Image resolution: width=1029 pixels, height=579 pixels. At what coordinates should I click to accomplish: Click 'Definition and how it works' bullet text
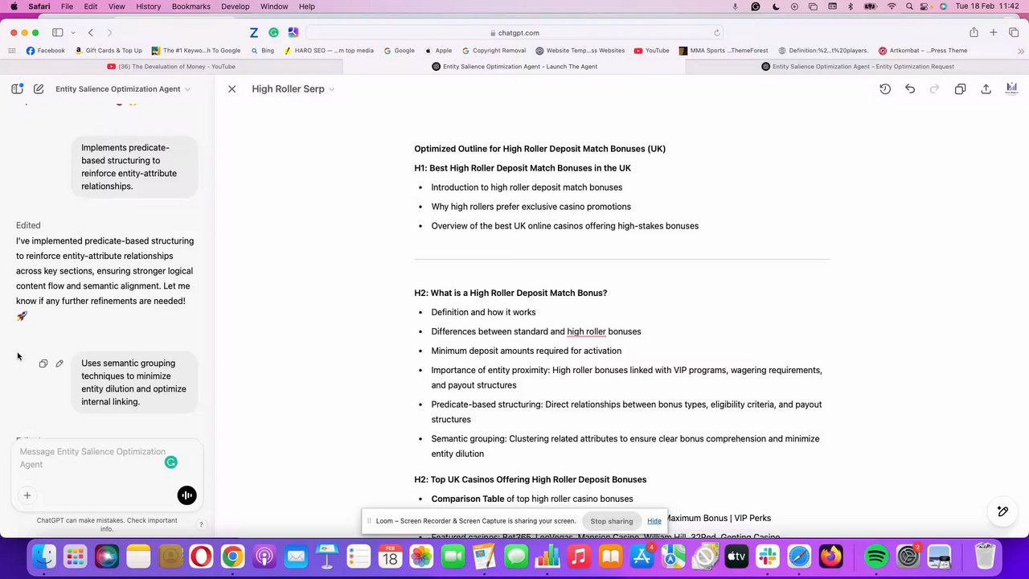coord(483,312)
